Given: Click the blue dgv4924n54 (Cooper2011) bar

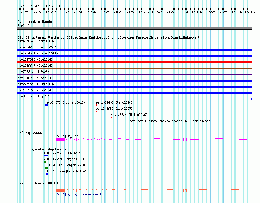Looking at the screenshot, I should point(134,56).
